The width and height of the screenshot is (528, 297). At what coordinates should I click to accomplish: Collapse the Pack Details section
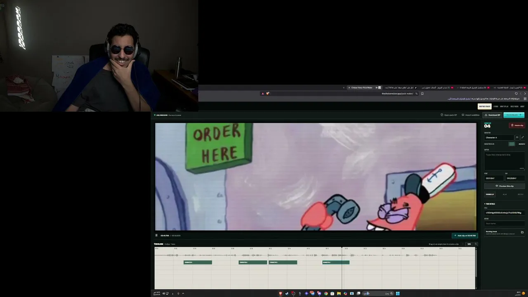point(490,204)
